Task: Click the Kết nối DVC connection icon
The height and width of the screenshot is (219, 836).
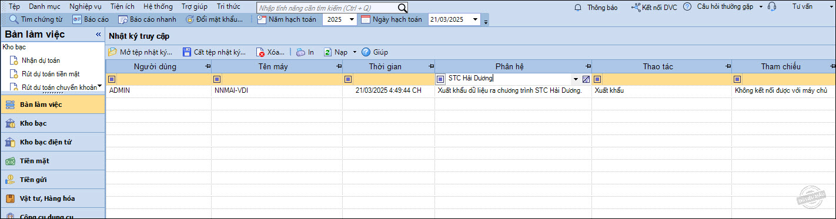Action: pos(636,7)
